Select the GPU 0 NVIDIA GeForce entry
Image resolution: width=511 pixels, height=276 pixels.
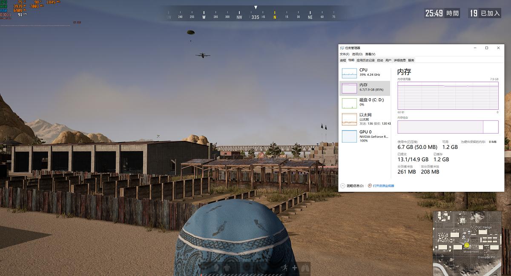pos(365,136)
